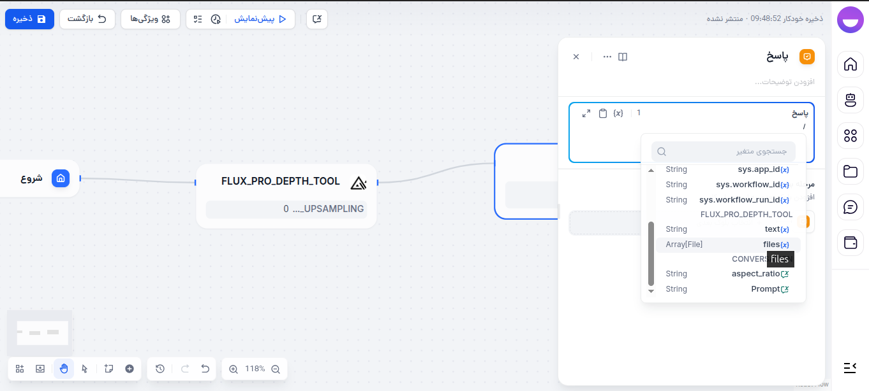Copy the پاسخ editor content with clipboard icon
The height and width of the screenshot is (391, 869).
point(603,113)
